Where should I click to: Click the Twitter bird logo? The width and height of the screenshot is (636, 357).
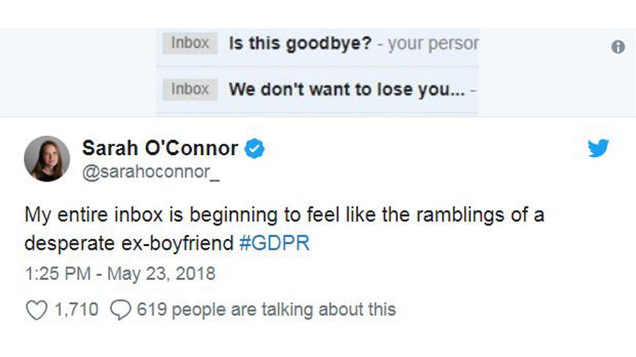[x=598, y=148]
